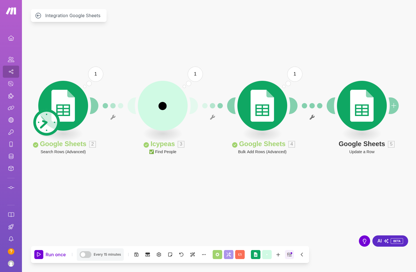
Task: Open Keys icon in the sidebar
Action: [11, 132]
